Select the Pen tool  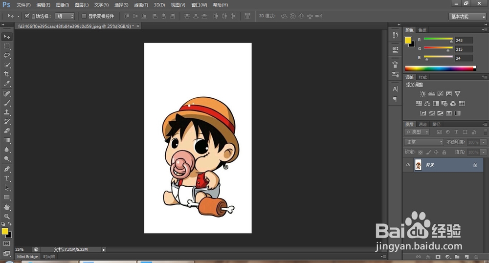[6, 169]
